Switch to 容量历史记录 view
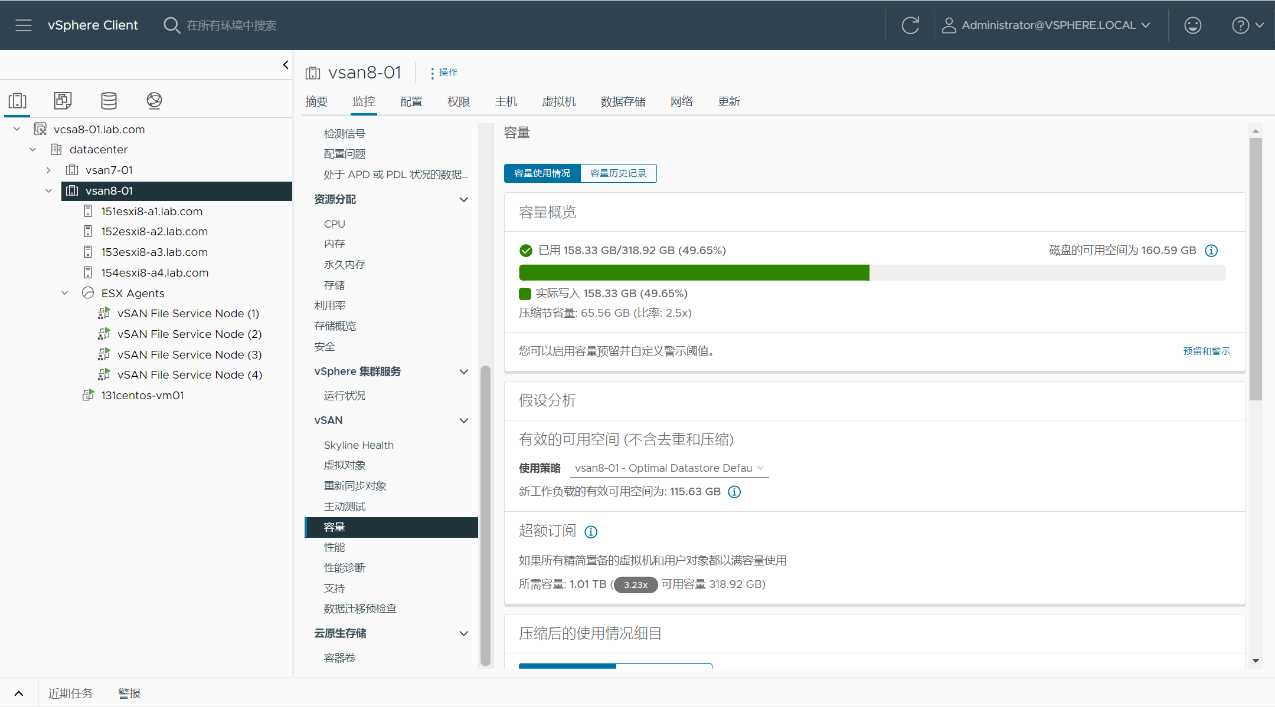The width and height of the screenshot is (1275, 707). pos(619,173)
